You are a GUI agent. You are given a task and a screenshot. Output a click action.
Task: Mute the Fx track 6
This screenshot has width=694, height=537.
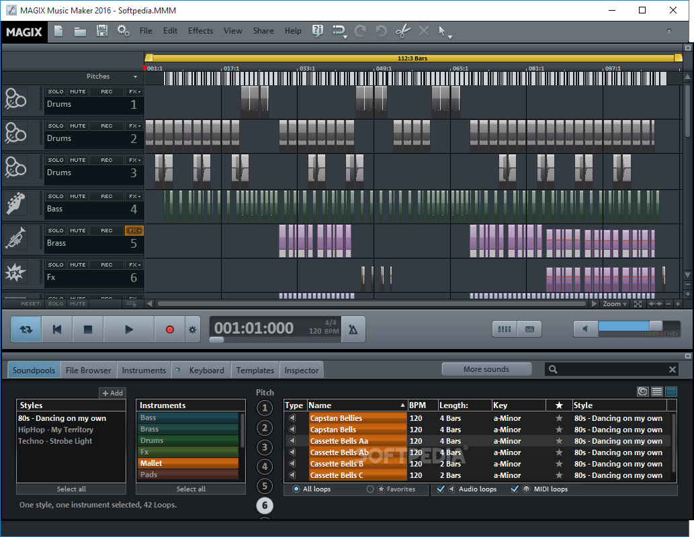tap(78, 264)
